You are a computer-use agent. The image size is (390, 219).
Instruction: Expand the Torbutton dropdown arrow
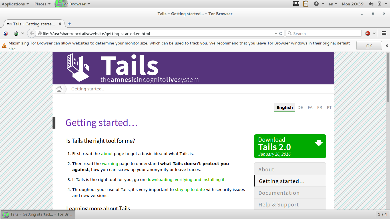pyautogui.click(x=23, y=33)
